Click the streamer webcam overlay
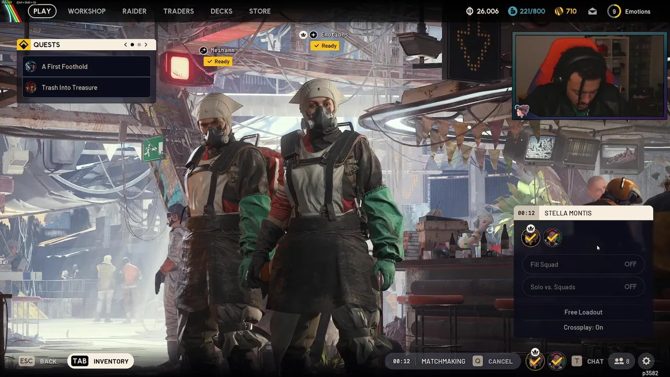 coord(589,75)
